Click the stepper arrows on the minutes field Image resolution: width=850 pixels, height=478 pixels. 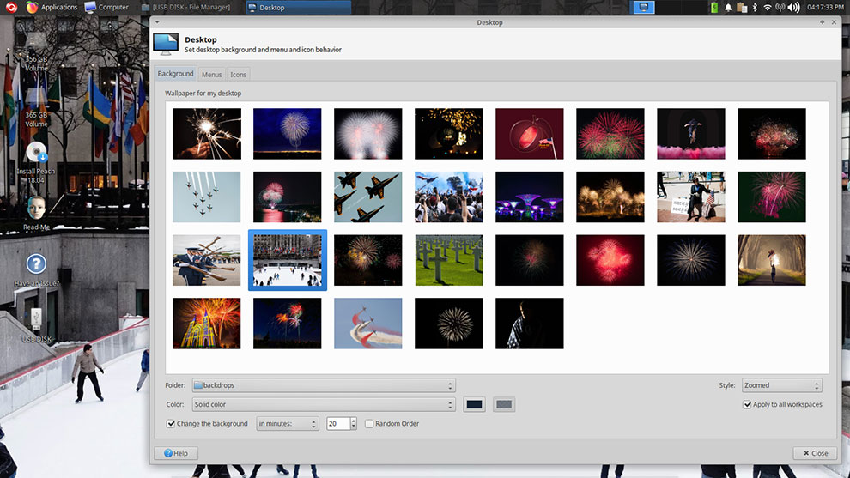(354, 423)
